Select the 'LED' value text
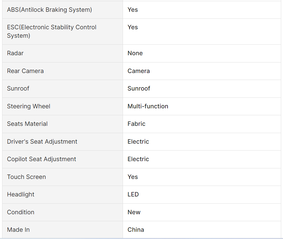Screen dimensions: 283x239 click(x=133, y=194)
